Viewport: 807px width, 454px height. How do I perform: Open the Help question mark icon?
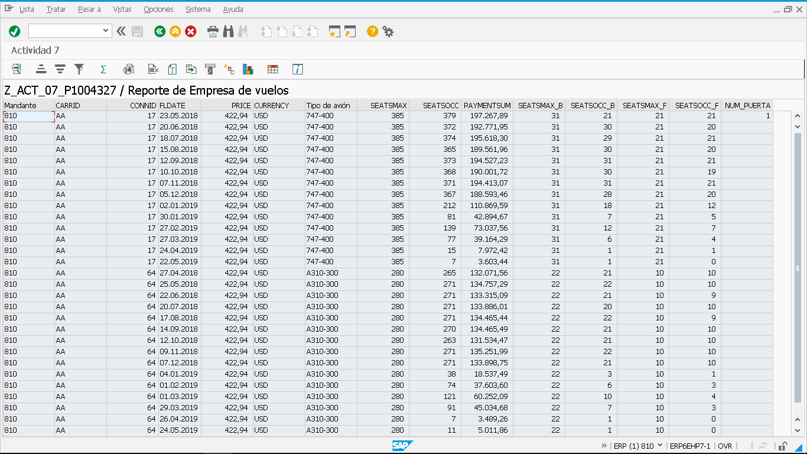click(x=372, y=31)
